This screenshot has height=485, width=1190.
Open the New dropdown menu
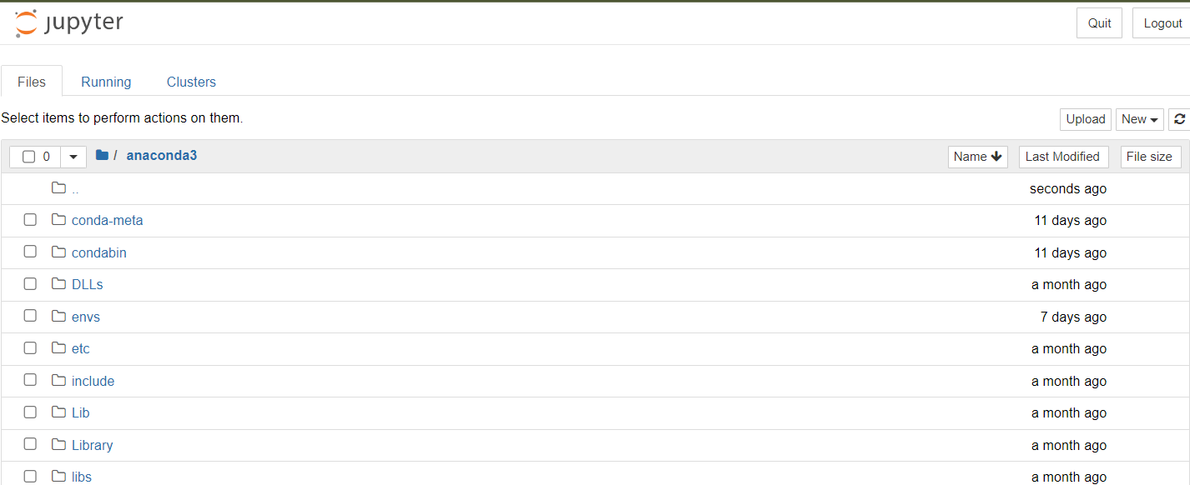1139,119
